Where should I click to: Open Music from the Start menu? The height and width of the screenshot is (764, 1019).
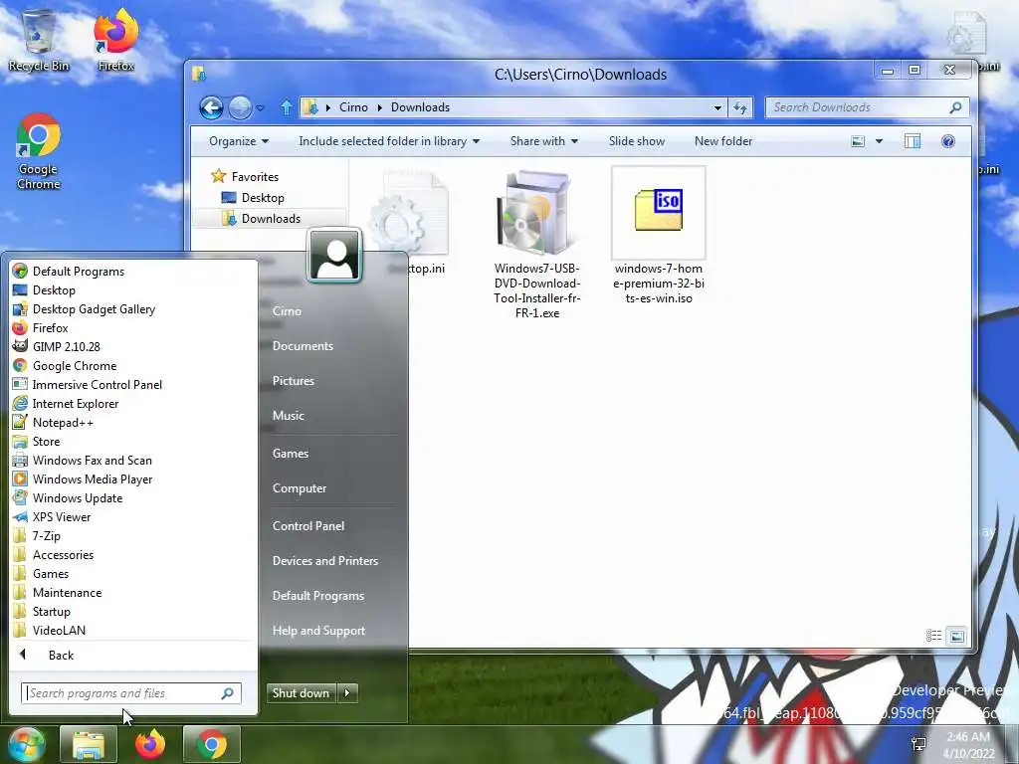288,415
